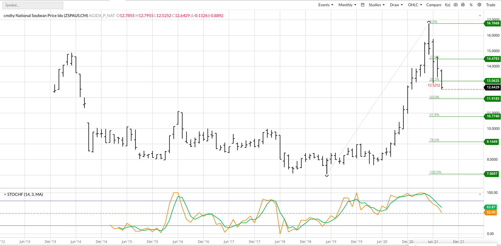Click the Compare button
This screenshot has height=246, width=501.
[x=434, y=5]
